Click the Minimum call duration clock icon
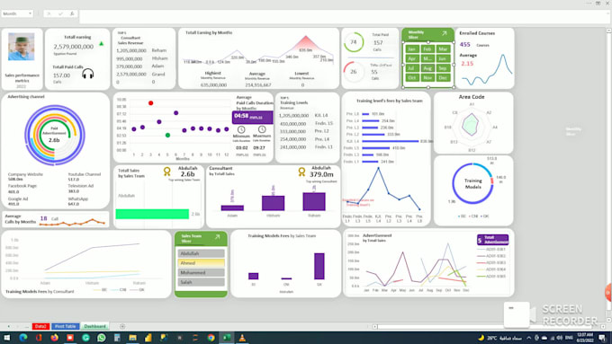 pos(241,129)
